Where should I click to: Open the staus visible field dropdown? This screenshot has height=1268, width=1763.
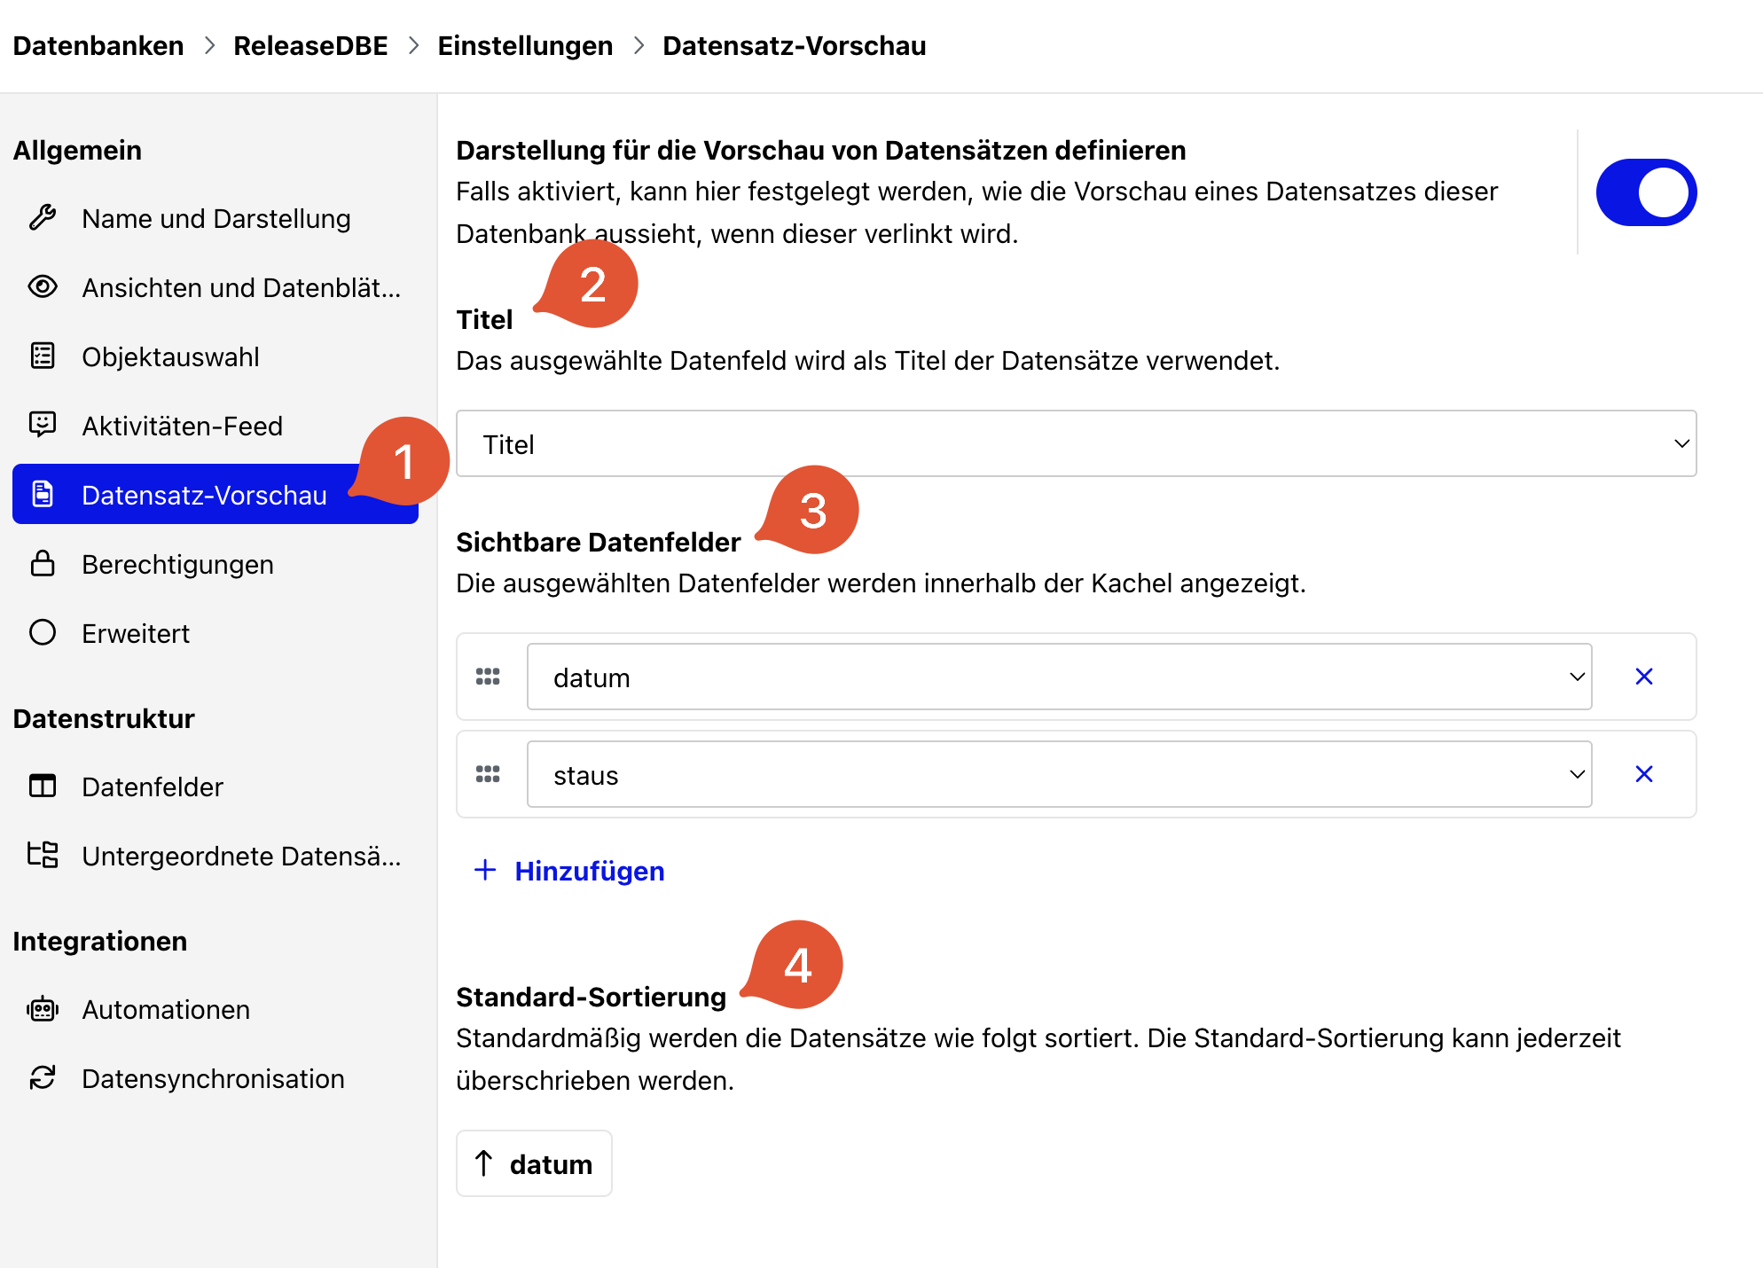coord(1059,774)
